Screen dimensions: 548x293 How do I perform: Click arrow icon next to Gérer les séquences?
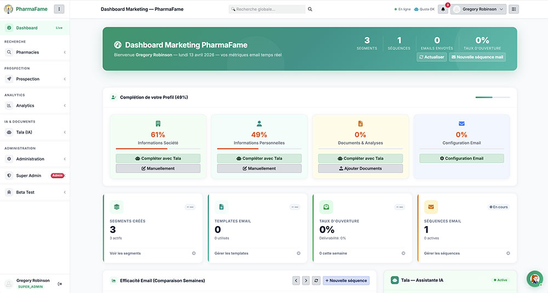508,253
